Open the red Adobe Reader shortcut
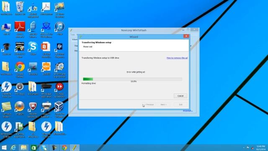 tap(20, 30)
